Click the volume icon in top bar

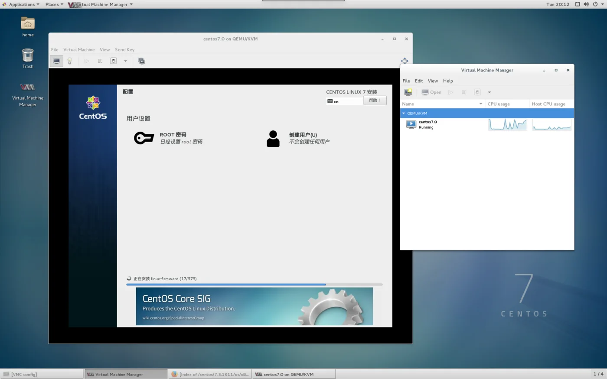point(586,4)
